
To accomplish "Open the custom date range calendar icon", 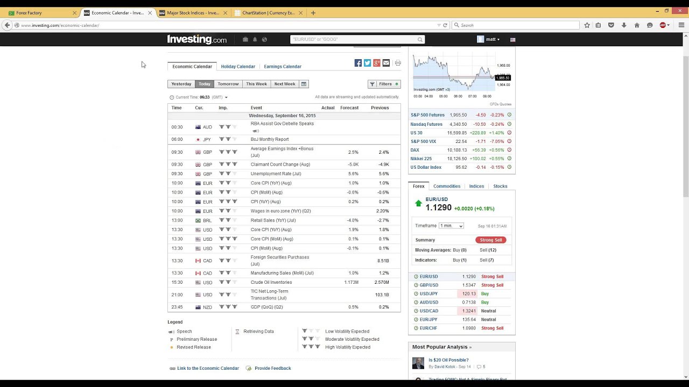I will tap(304, 84).
